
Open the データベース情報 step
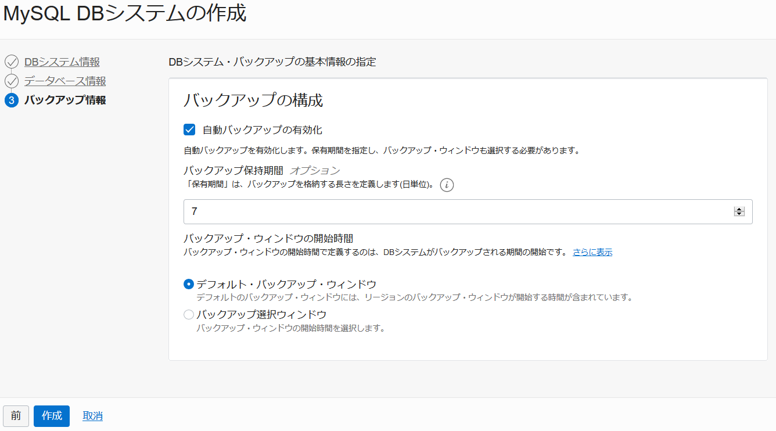tap(64, 81)
